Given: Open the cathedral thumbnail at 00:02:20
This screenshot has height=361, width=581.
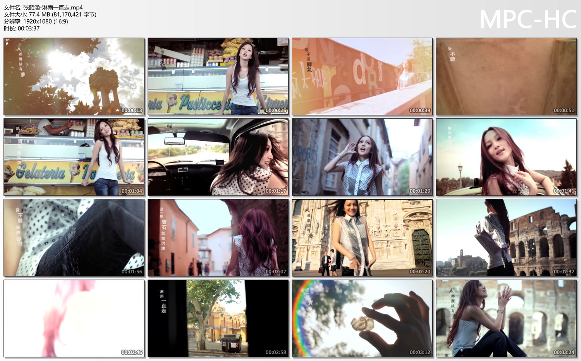Looking at the screenshot, I should (362, 238).
